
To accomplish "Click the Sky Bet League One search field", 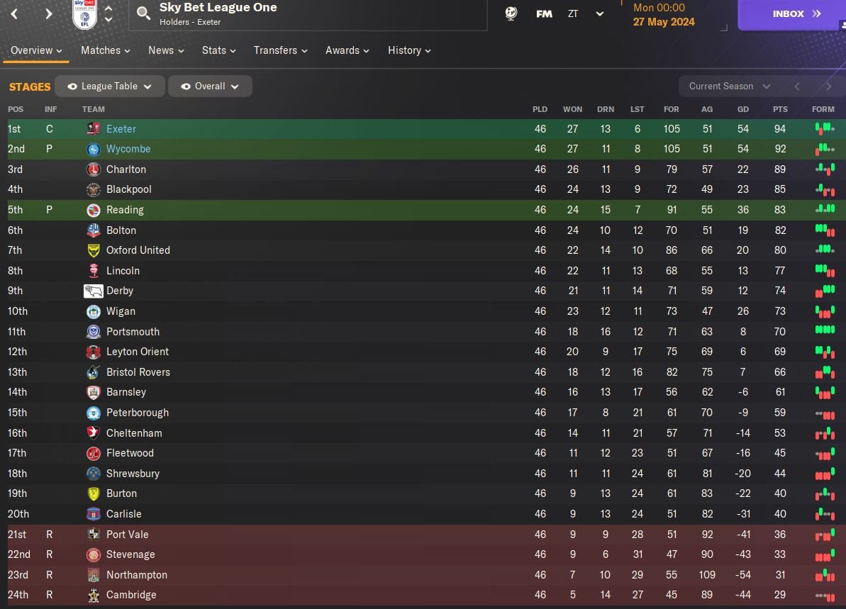I will pyautogui.click(x=312, y=14).
